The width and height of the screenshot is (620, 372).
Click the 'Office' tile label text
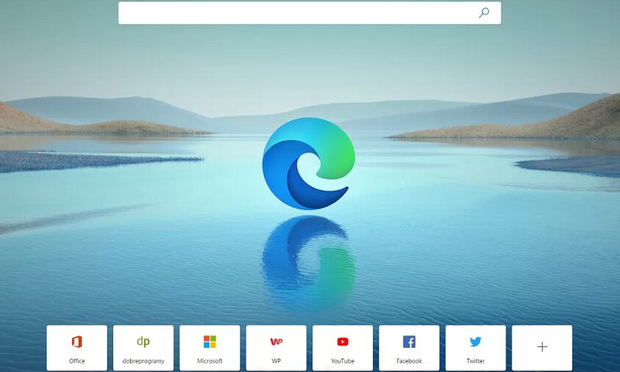(77, 361)
